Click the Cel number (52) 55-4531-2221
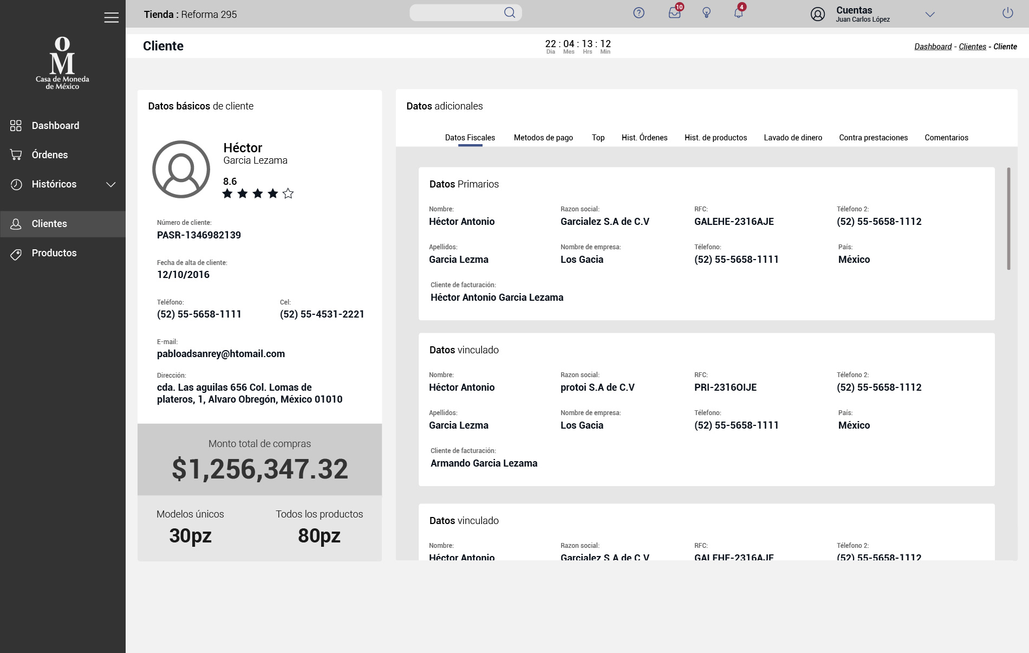 point(322,314)
